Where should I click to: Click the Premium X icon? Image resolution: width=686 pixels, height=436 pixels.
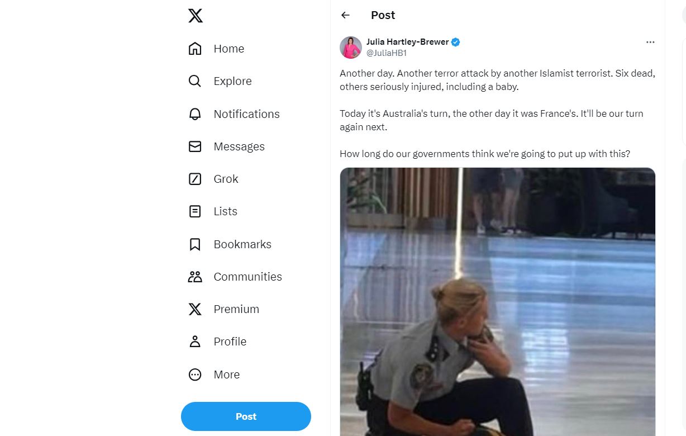(x=195, y=309)
